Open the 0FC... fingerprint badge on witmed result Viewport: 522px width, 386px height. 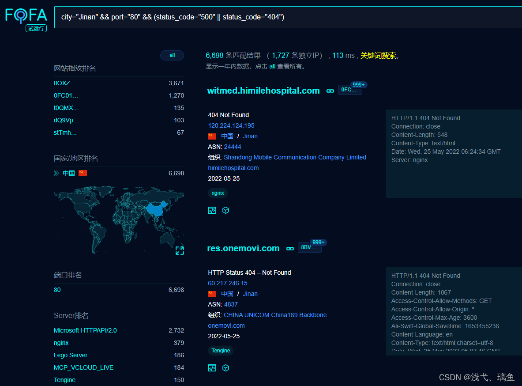coord(350,90)
